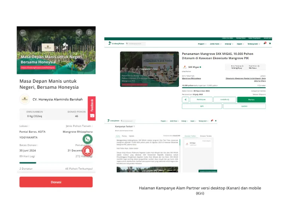Expand the Program menu on the Kampanye Terkait page
Viewport: 283px width, 212px height.
pos(164,121)
